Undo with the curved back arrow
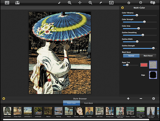Viewport: 160px width, 121px height. point(59,3)
